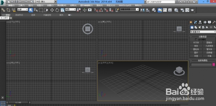Screen dimensions: 216x106
Task: Click the 圆锥体 cone button
Action: coord(209,43)
